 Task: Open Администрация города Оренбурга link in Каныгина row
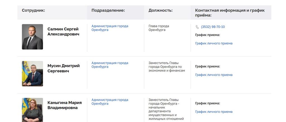coord(110,102)
